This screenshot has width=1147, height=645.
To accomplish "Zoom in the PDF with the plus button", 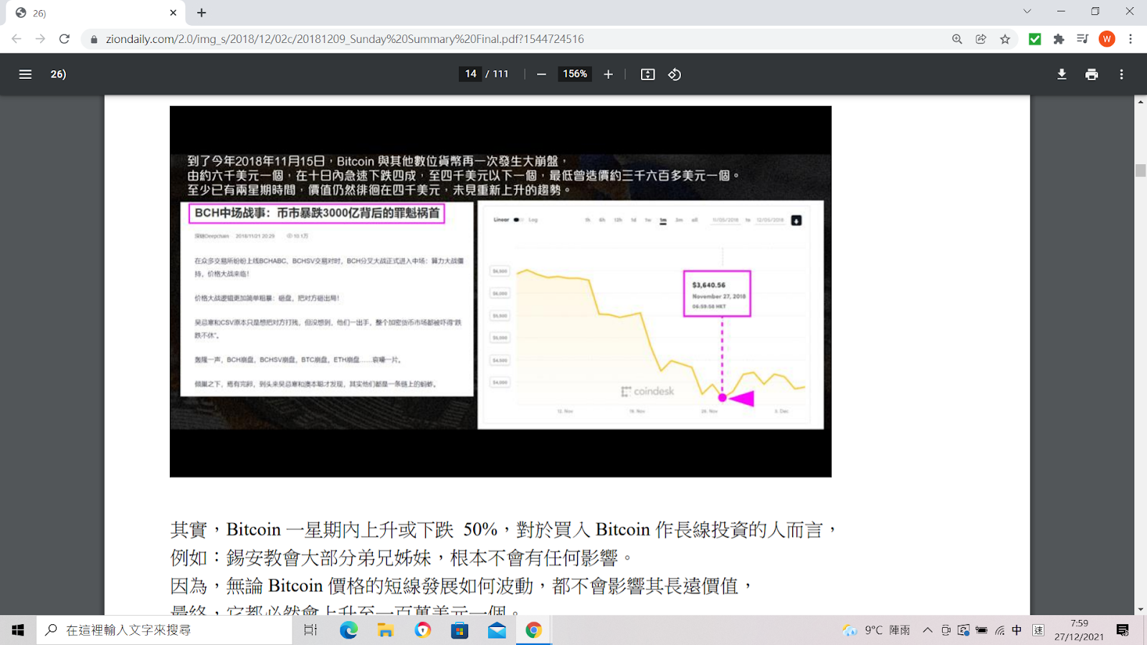I will tap(608, 74).
